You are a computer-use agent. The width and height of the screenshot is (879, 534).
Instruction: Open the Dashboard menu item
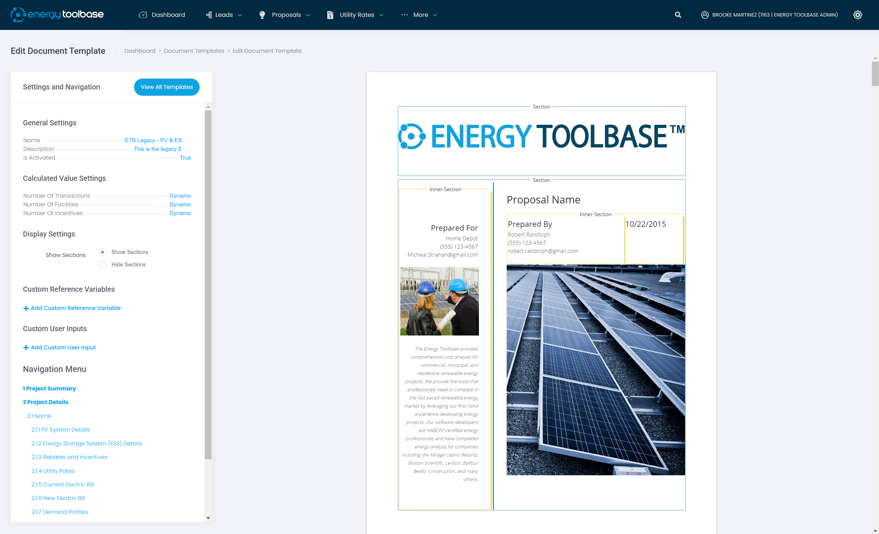(162, 15)
